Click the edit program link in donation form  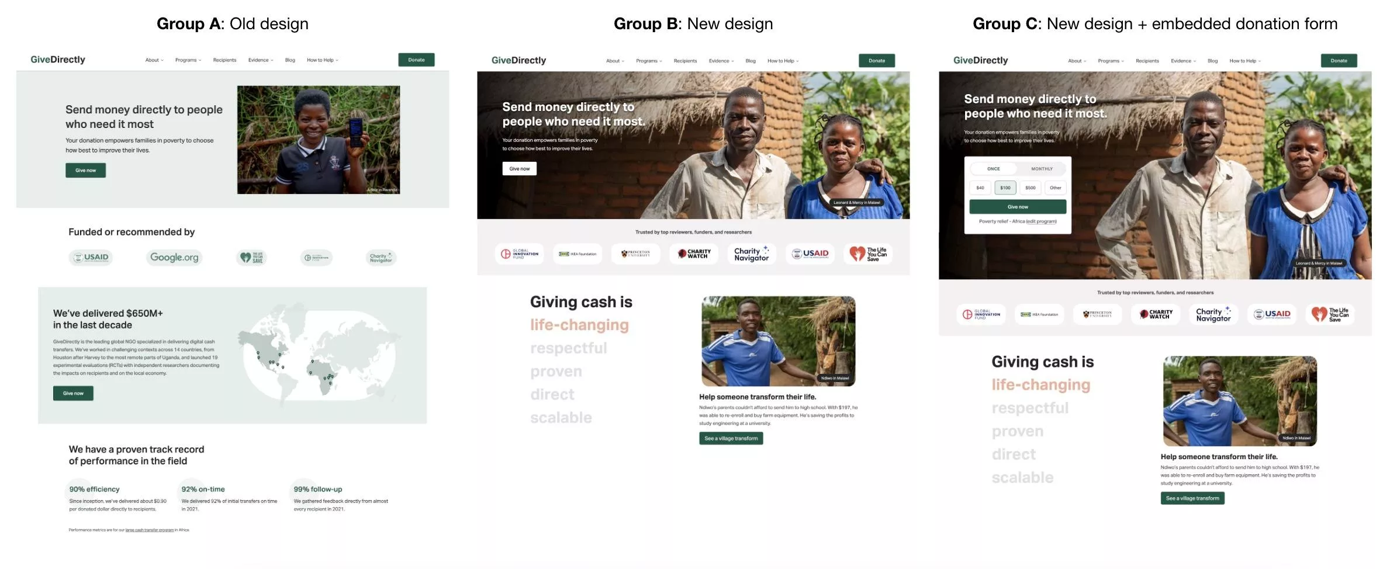[x=1041, y=221]
